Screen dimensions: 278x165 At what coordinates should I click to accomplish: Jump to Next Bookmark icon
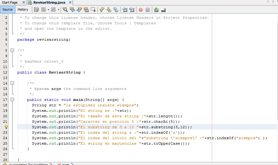pos(109,10)
